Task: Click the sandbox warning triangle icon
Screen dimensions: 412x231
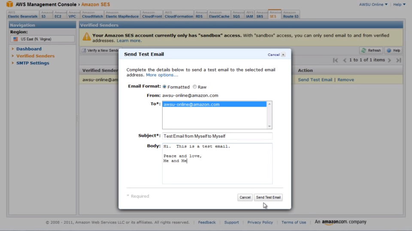Action: coord(86,37)
